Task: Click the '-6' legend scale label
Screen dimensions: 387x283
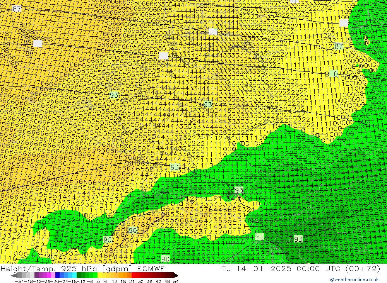Action: click(90, 281)
